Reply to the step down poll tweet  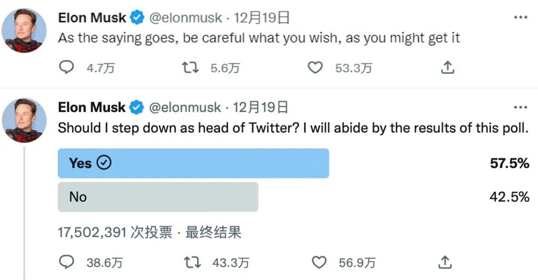pyautogui.click(x=66, y=262)
